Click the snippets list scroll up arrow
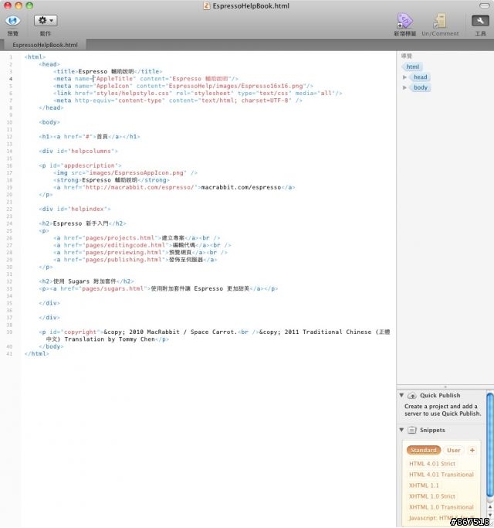 click(x=490, y=507)
